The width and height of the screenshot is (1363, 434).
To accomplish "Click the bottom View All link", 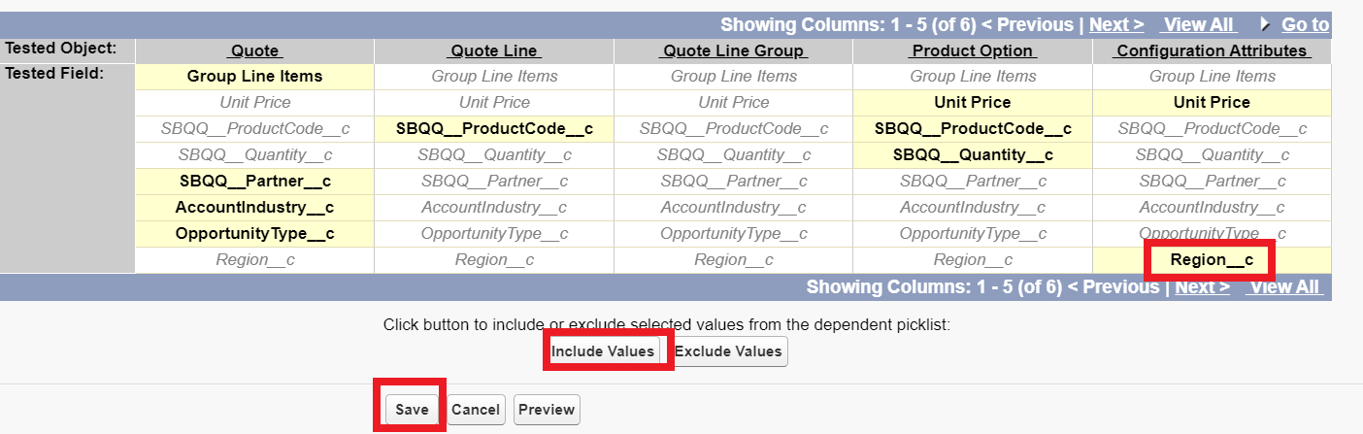I will click(1283, 286).
